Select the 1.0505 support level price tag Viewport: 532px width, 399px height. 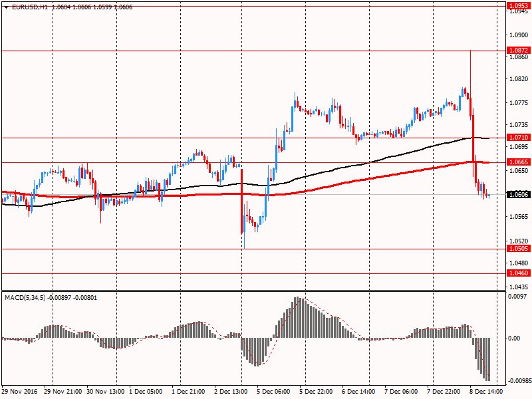coord(518,249)
